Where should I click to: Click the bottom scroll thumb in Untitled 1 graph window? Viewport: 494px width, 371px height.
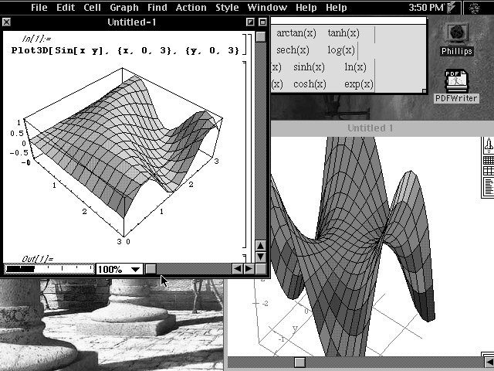(299, 362)
